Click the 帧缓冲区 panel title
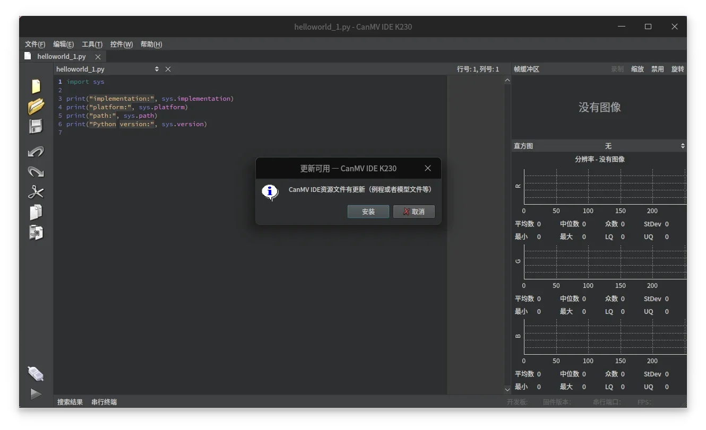The height and width of the screenshot is (430, 706). (x=526, y=69)
